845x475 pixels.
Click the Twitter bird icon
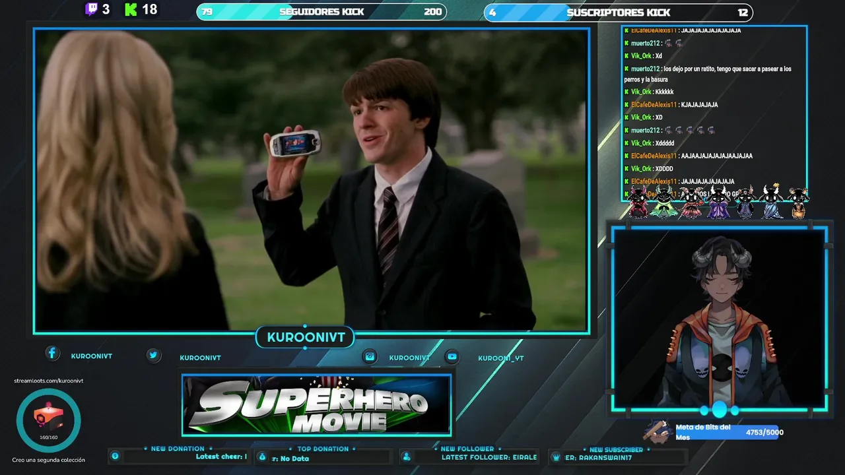click(153, 355)
